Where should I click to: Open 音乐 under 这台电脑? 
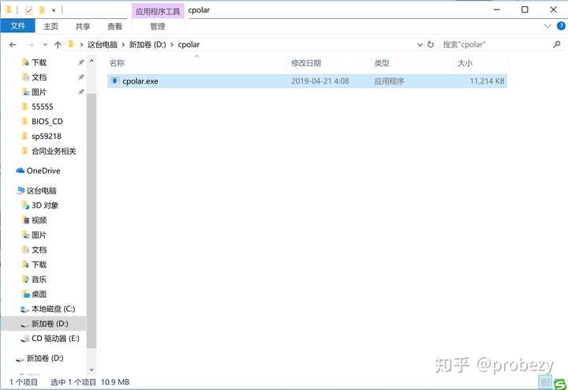coord(39,279)
